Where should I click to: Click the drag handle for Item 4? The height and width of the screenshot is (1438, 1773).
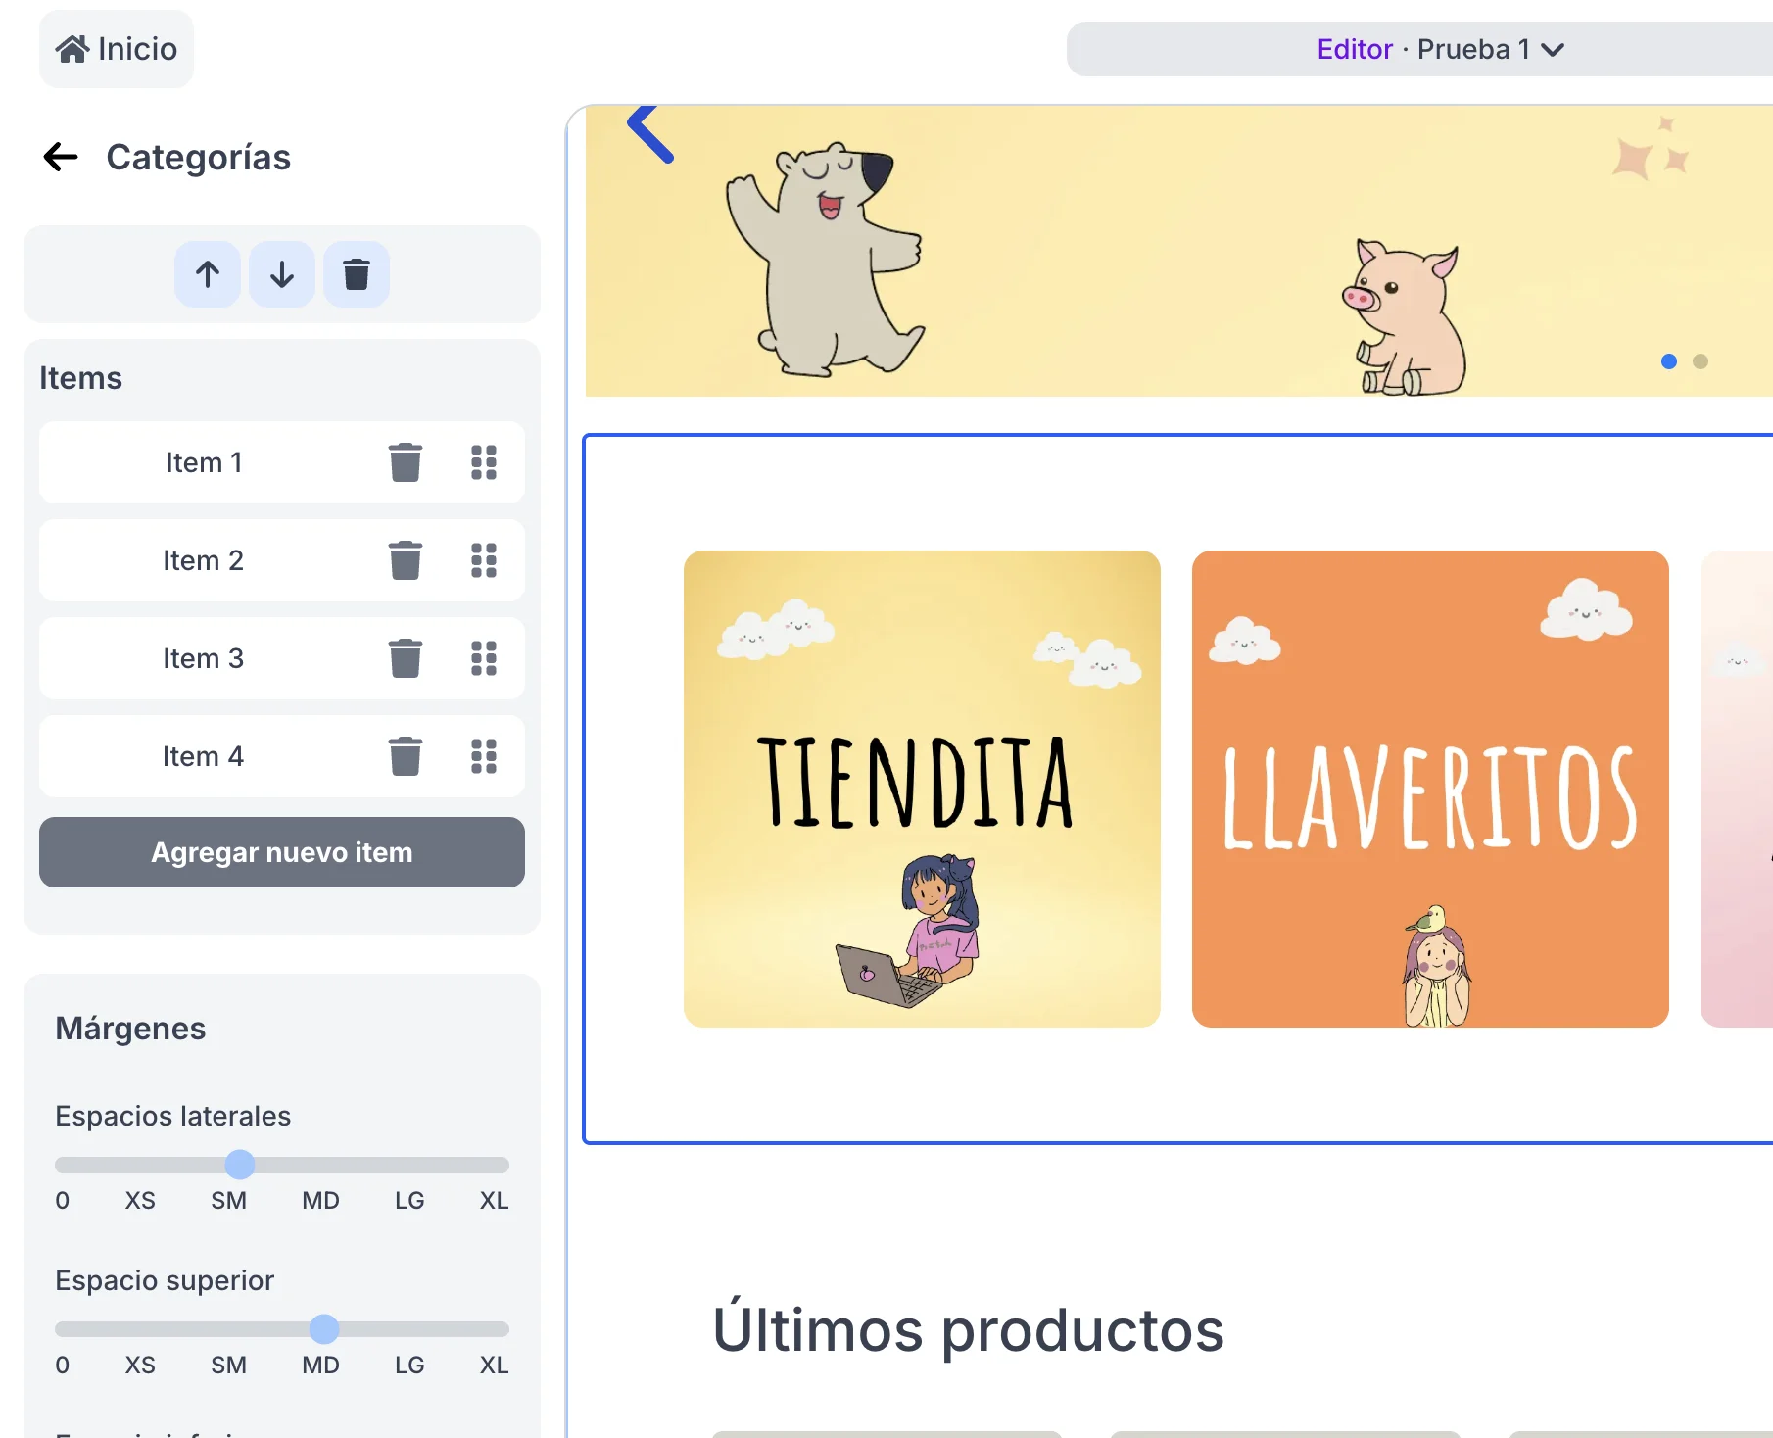click(484, 756)
